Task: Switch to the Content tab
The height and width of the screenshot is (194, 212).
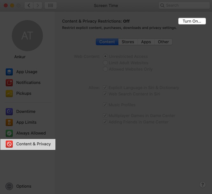Action: [107, 42]
